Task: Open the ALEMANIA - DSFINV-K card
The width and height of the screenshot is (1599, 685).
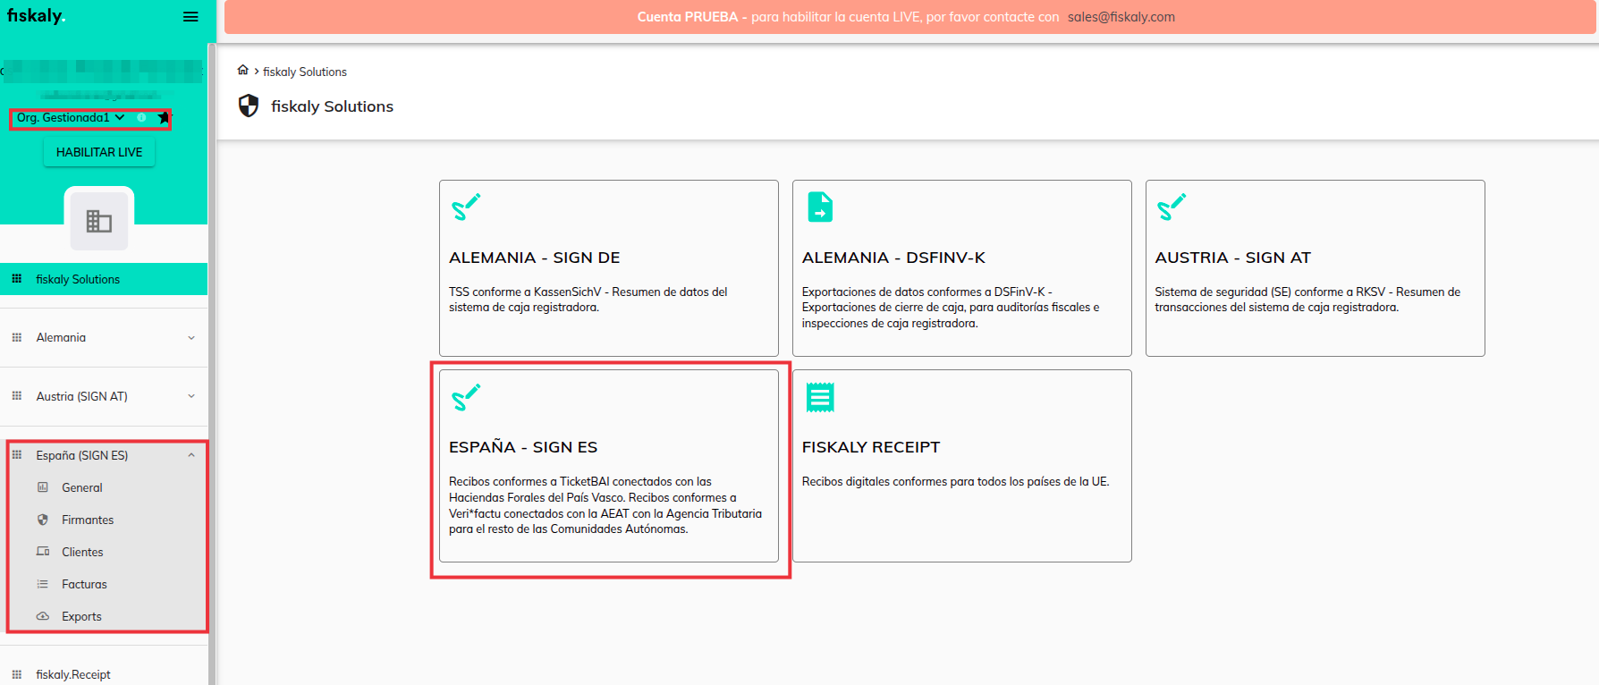Action: point(962,268)
